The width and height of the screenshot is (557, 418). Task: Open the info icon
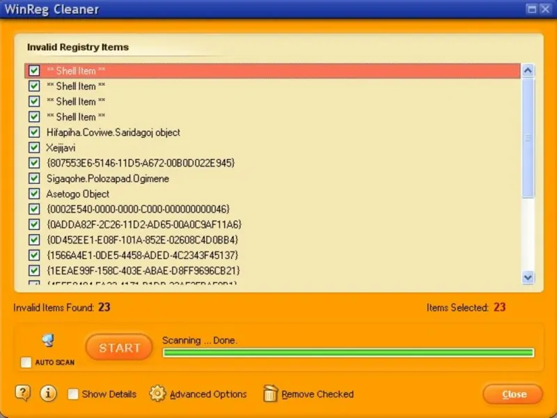[x=48, y=394]
